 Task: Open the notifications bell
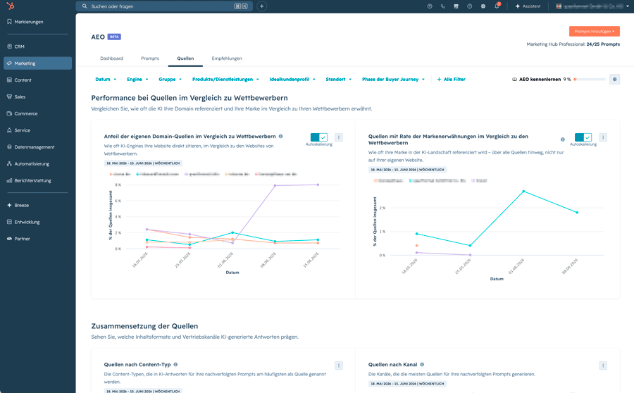497,6
